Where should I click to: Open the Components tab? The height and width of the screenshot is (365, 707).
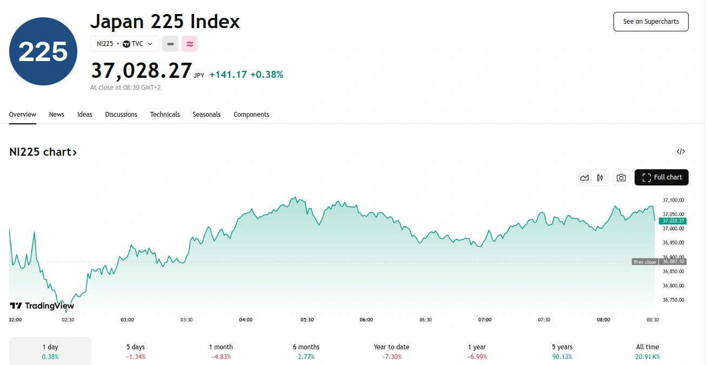[251, 114]
